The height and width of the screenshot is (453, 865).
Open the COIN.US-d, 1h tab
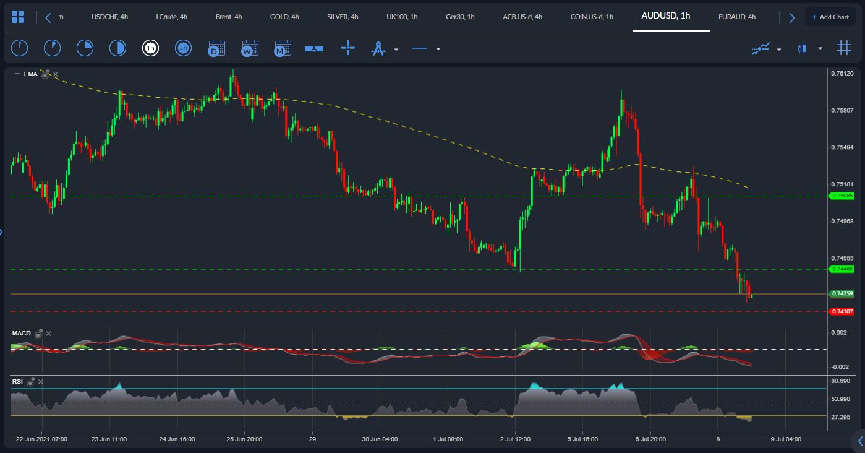[x=592, y=17]
